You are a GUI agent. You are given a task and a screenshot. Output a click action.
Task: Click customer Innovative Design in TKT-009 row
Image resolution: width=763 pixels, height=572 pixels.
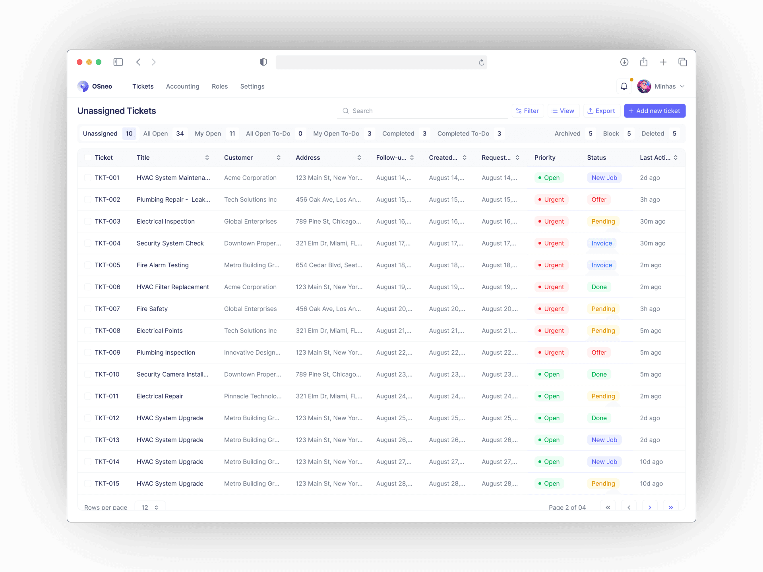click(x=252, y=352)
